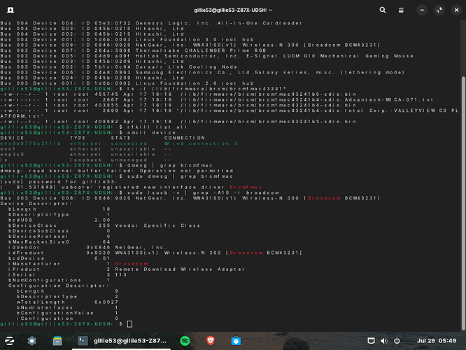Click the 'nmcli device' command
Image resolution: width=466 pixels, height=350 pixels.
point(152,132)
